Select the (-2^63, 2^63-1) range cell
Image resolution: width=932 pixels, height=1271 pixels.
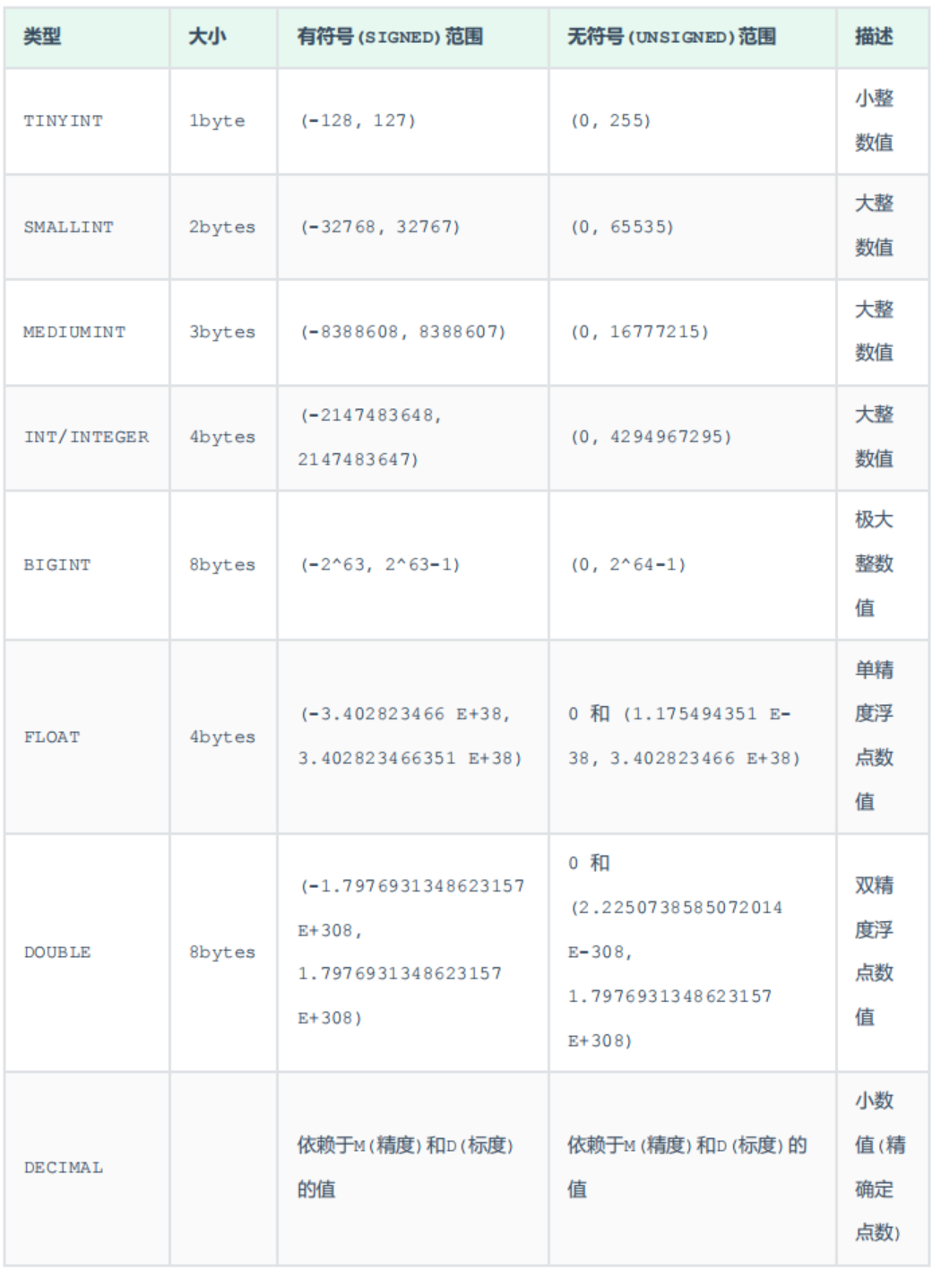tap(380, 565)
